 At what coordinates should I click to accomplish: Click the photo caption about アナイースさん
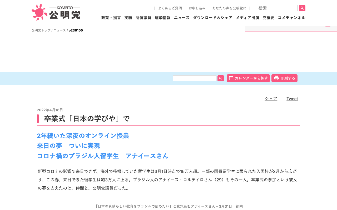pyautogui.click(x=168, y=206)
